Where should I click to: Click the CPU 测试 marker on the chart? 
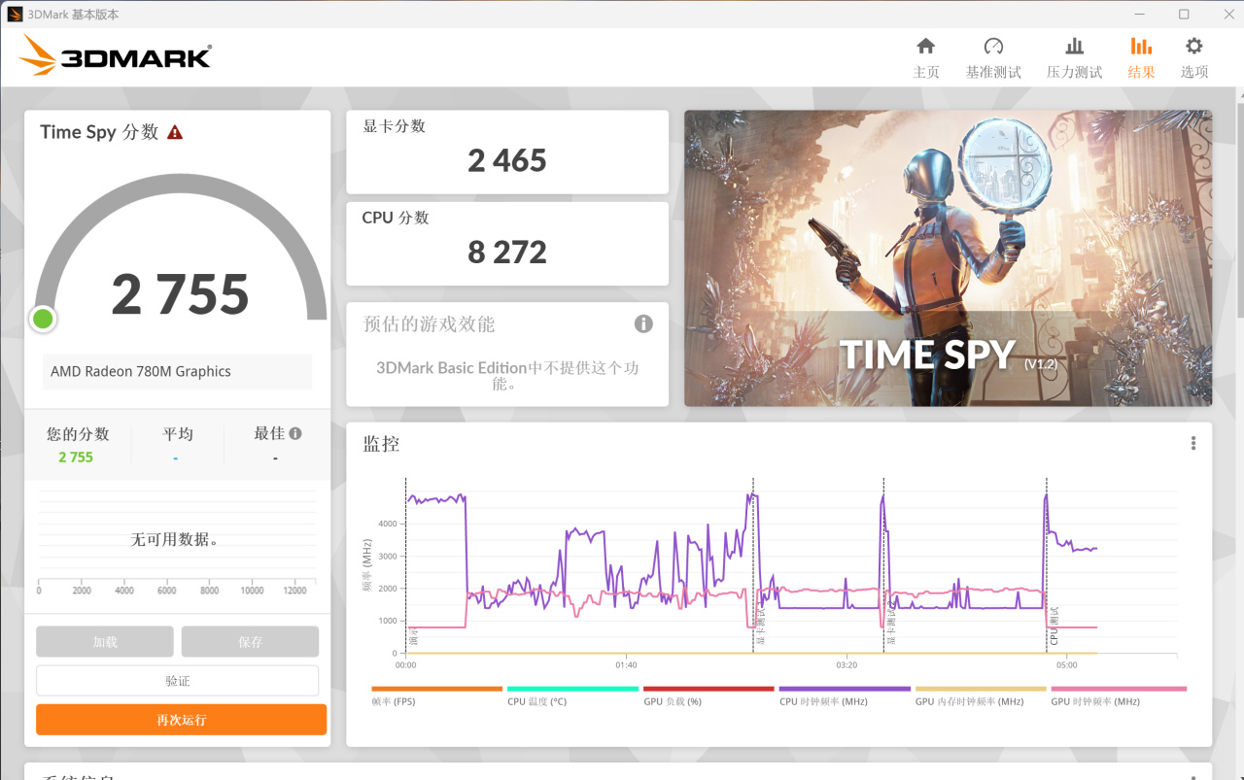[x=1054, y=627]
